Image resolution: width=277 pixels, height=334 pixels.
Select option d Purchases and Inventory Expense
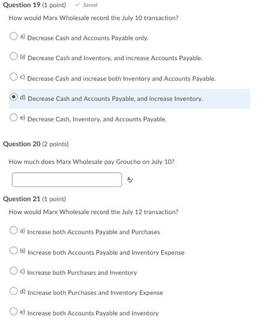click(13, 291)
